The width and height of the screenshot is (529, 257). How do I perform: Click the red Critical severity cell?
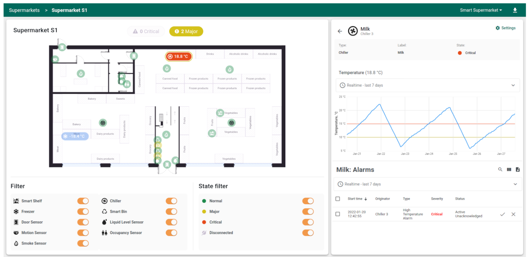coord(437,214)
